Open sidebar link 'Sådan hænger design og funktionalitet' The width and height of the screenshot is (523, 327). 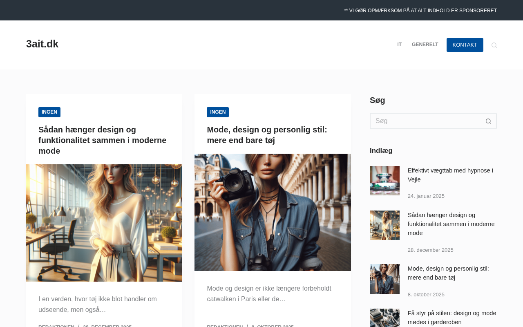pyautogui.click(x=451, y=224)
